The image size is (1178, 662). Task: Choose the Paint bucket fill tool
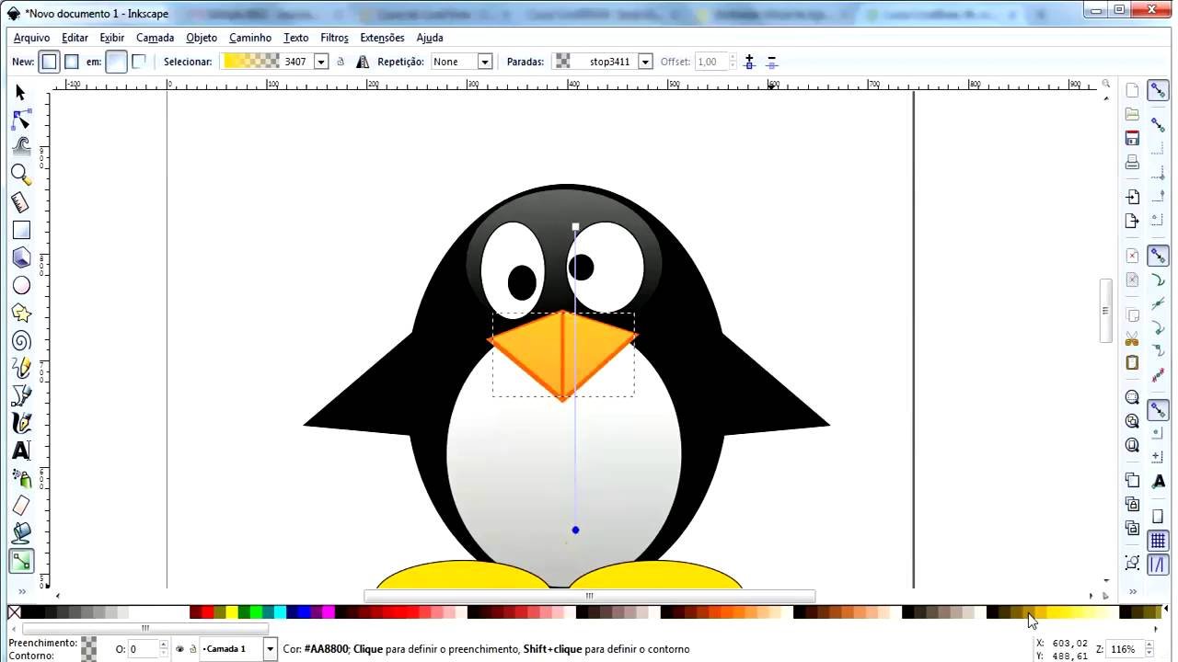(x=20, y=532)
